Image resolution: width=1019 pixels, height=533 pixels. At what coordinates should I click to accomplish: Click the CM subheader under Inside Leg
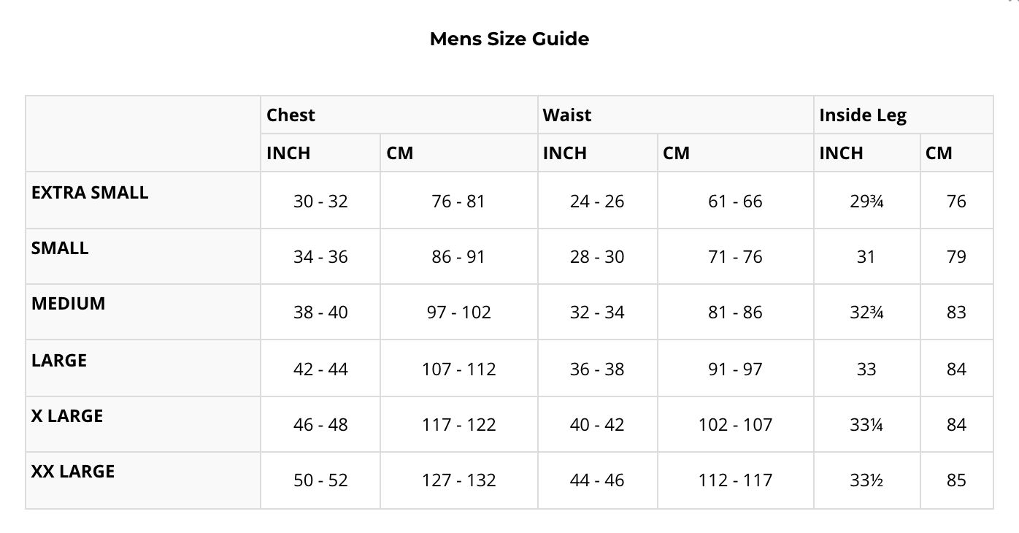(x=939, y=153)
